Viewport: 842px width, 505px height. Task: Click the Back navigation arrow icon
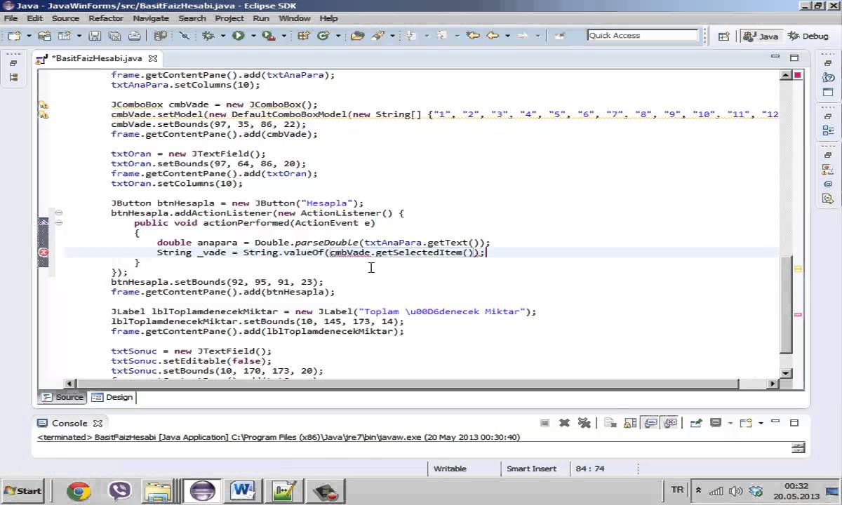(x=493, y=36)
